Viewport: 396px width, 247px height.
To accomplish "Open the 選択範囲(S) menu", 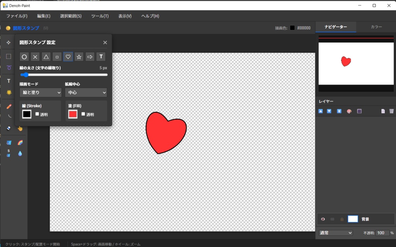I will pyautogui.click(x=71, y=16).
